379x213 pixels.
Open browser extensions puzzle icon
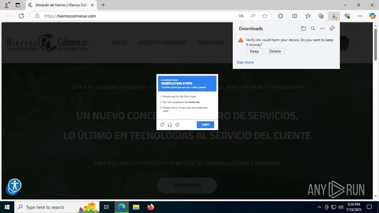(x=281, y=16)
